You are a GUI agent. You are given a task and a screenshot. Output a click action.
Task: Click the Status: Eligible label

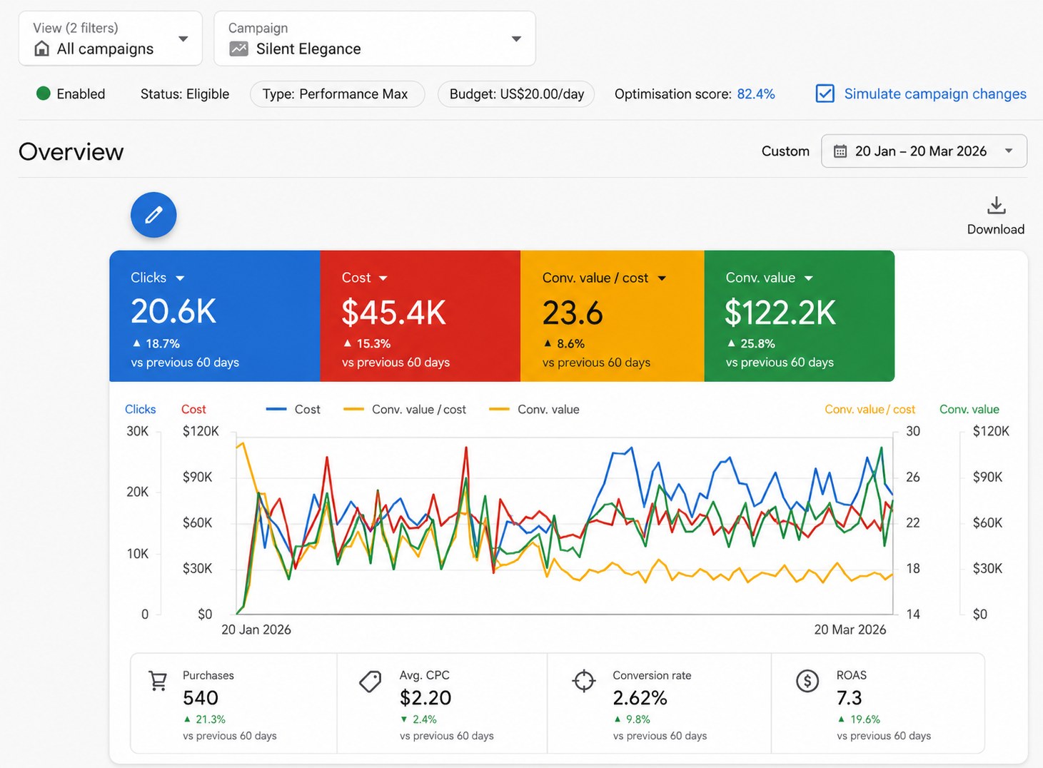pos(185,94)
